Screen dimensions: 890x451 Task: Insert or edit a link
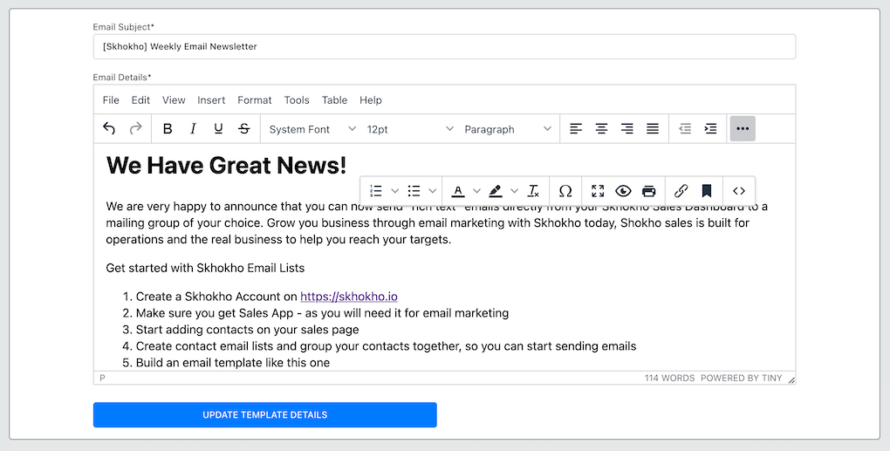click(681, 191)
